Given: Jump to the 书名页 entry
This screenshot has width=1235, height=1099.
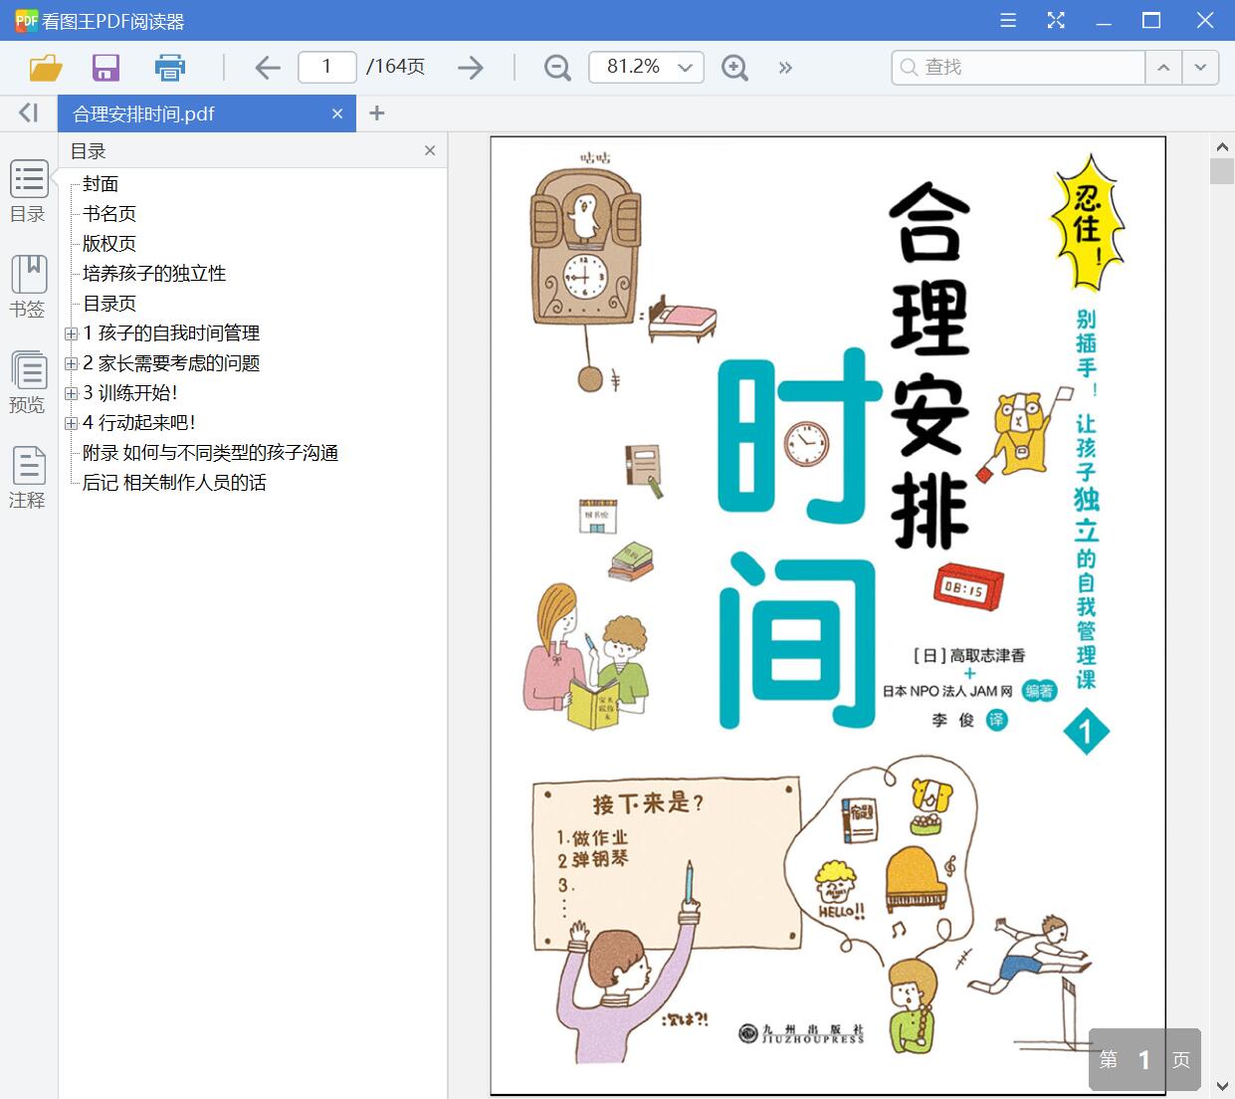Looking at the screenshot, I should (x=109, y=214).
